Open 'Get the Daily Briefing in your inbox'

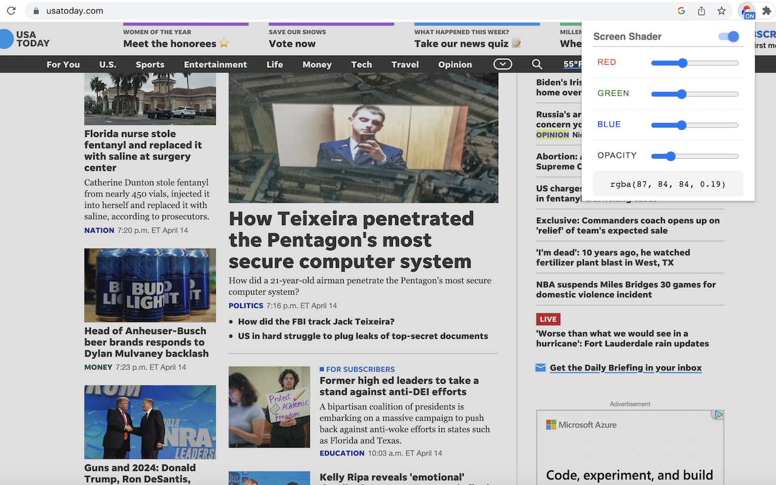[x=625, y=368]
